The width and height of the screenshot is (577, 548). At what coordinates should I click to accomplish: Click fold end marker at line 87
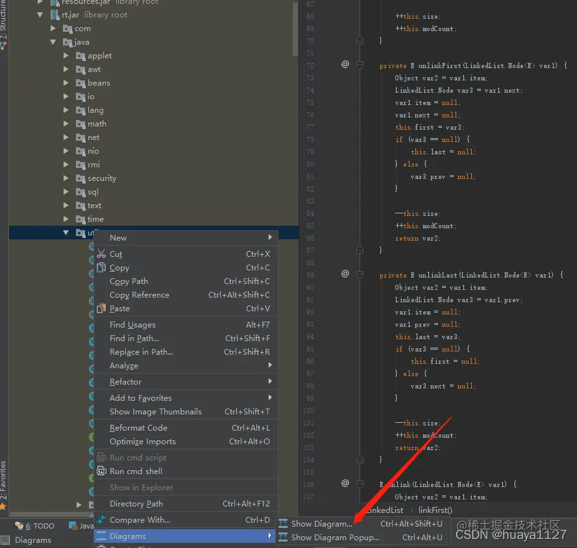click(x=360, y=250)
